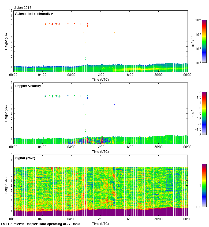Click the 08:00 tick label under Doppler velocity plot
The height and width of the screenshot is (227, 209).
click(x=71, y=147)
